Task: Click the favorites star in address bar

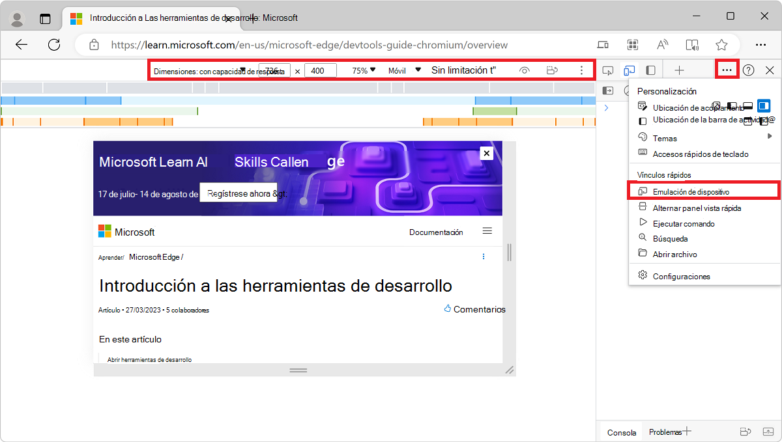Action: [721, 45]
